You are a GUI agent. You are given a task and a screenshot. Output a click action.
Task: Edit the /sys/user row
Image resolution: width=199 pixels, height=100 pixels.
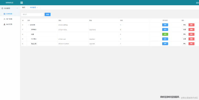click(184, 39)
